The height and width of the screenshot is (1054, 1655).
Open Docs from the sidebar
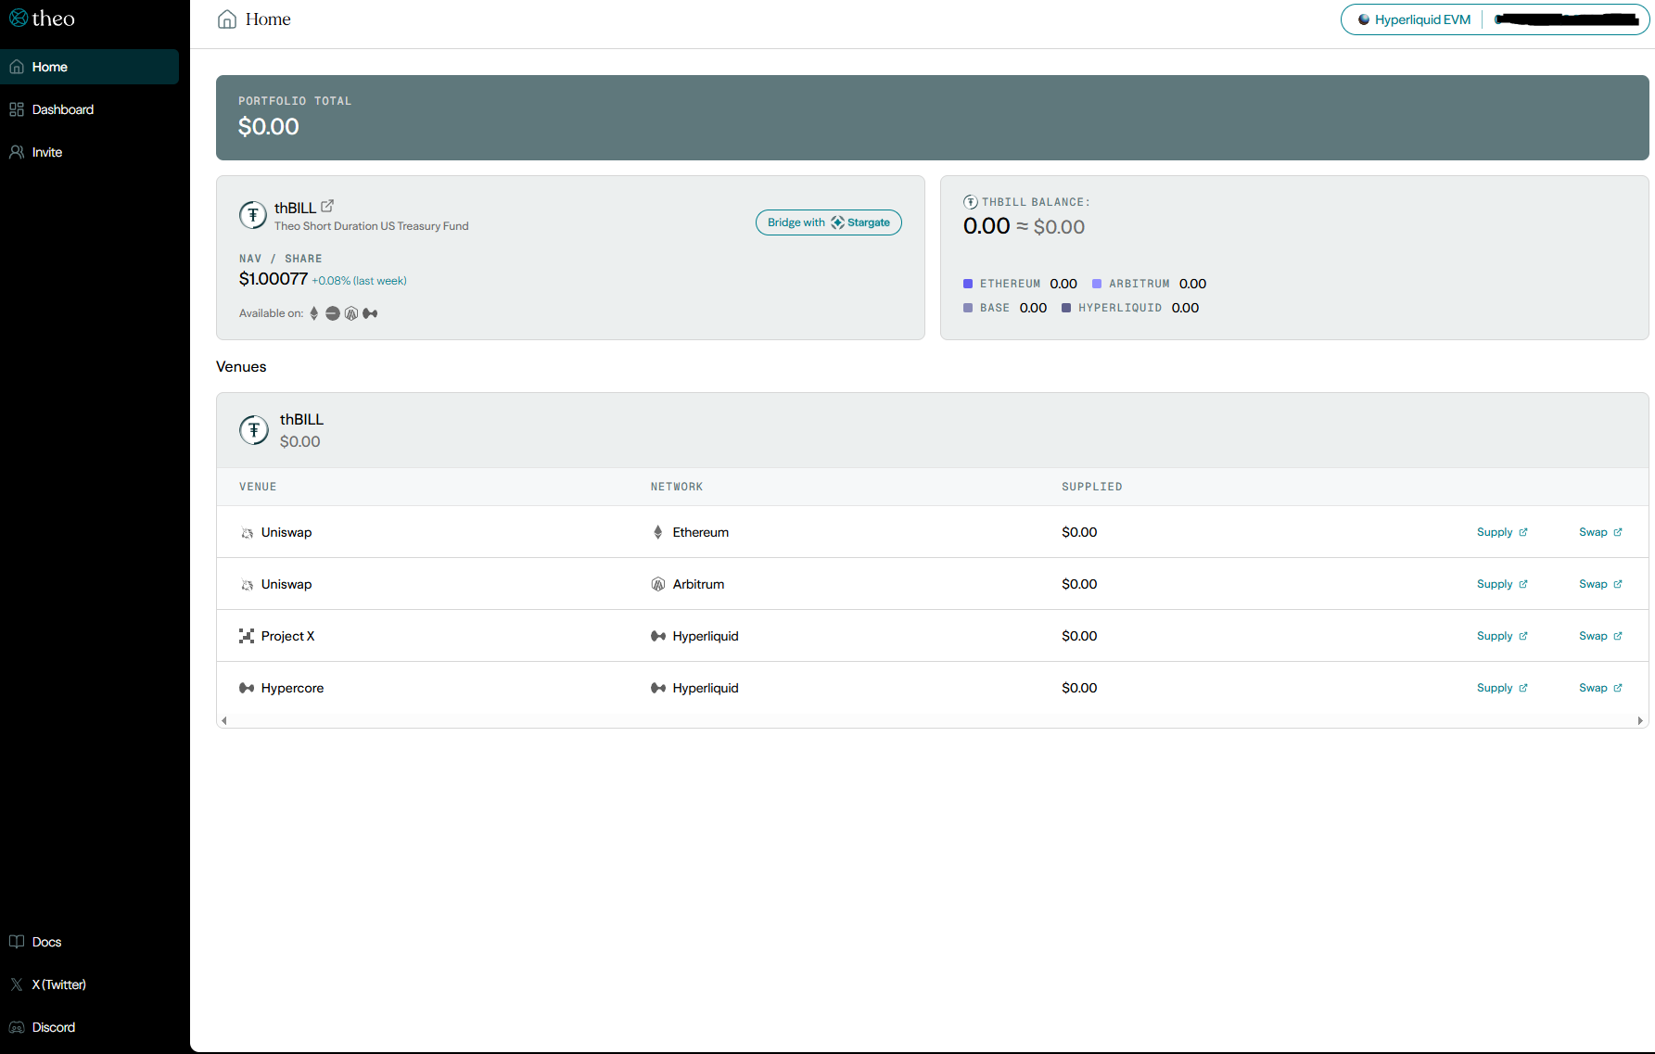[89, 942]
